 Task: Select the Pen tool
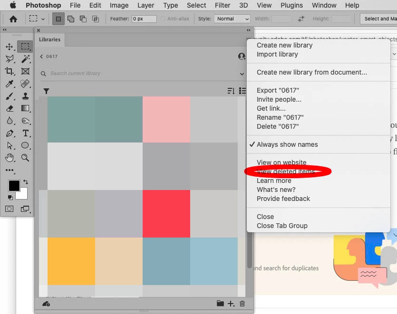pos(10,133)
